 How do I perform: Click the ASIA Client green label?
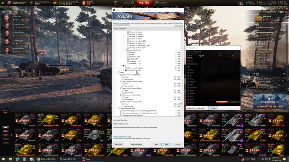coord(178,26)
